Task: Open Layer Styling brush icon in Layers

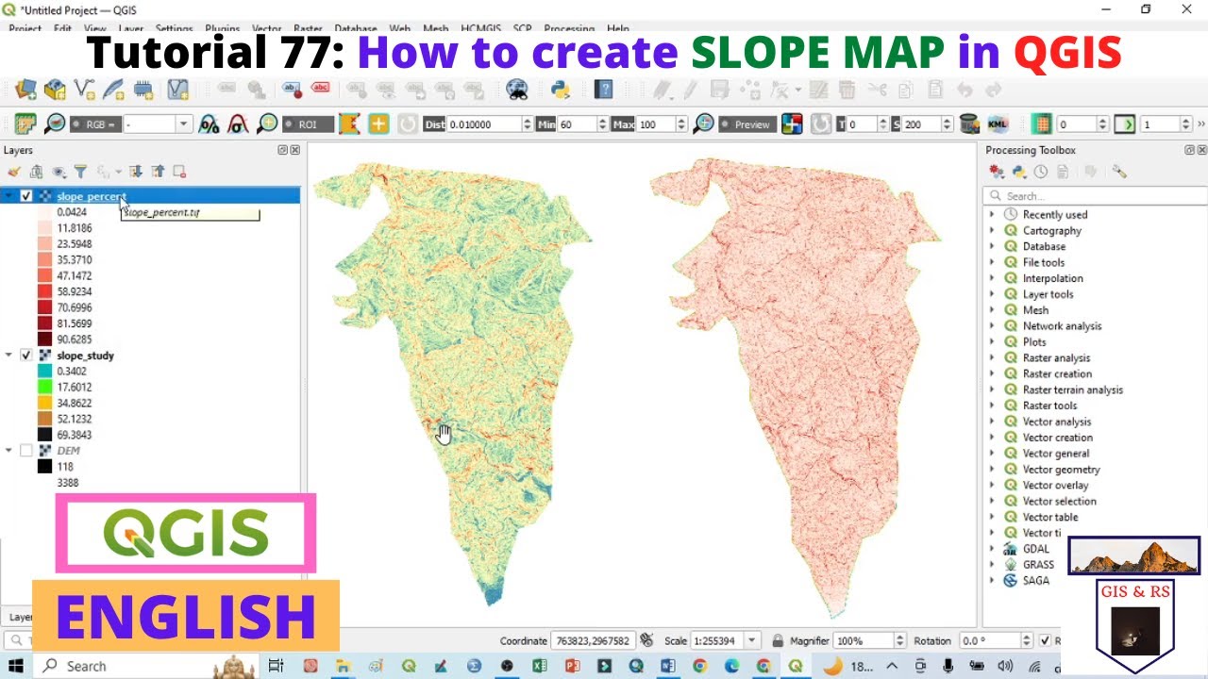Action: [x=13, y=172]
